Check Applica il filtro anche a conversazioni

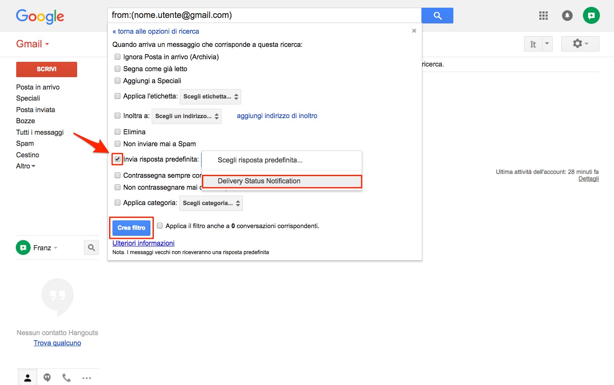point(160,226)
